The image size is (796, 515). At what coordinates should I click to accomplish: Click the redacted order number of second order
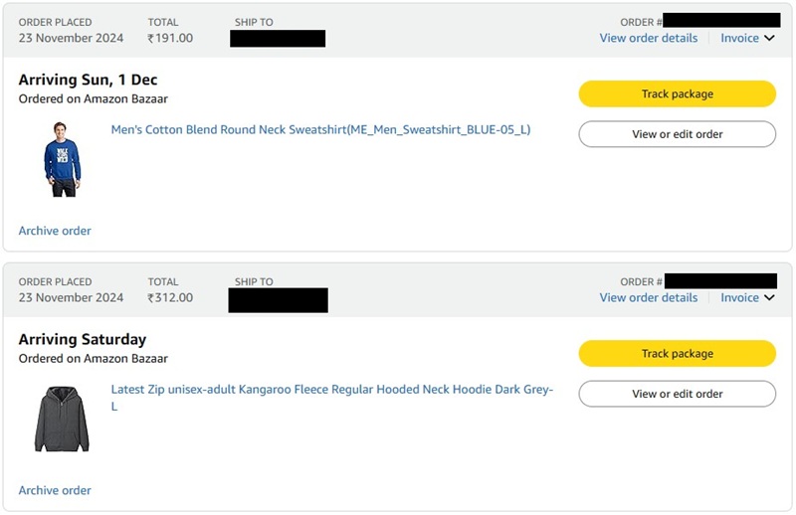click(720, 281)
